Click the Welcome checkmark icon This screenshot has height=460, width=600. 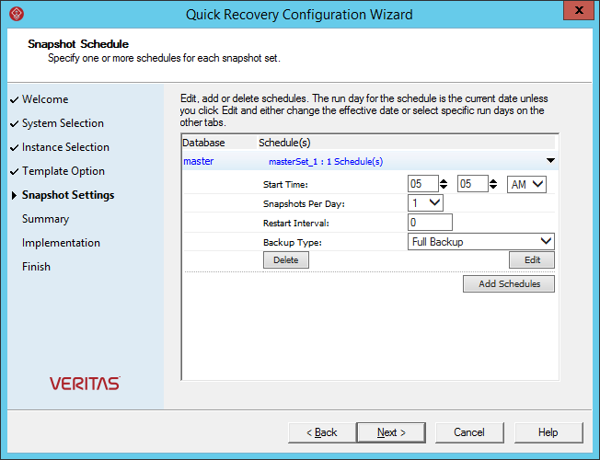(14, 100)
